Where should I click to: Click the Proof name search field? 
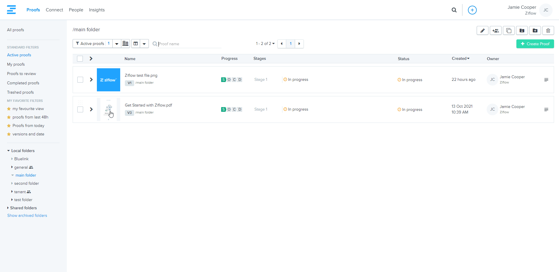(x=189, y=44)
